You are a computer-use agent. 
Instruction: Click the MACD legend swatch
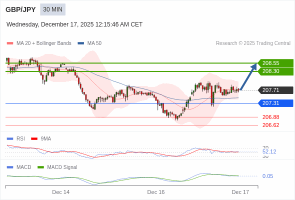pos(10,167)
